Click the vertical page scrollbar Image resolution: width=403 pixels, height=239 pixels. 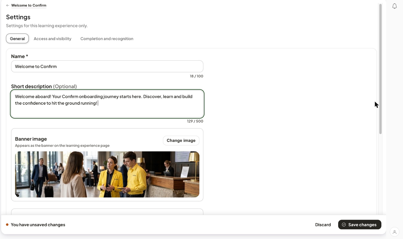(x=380, y=69)
